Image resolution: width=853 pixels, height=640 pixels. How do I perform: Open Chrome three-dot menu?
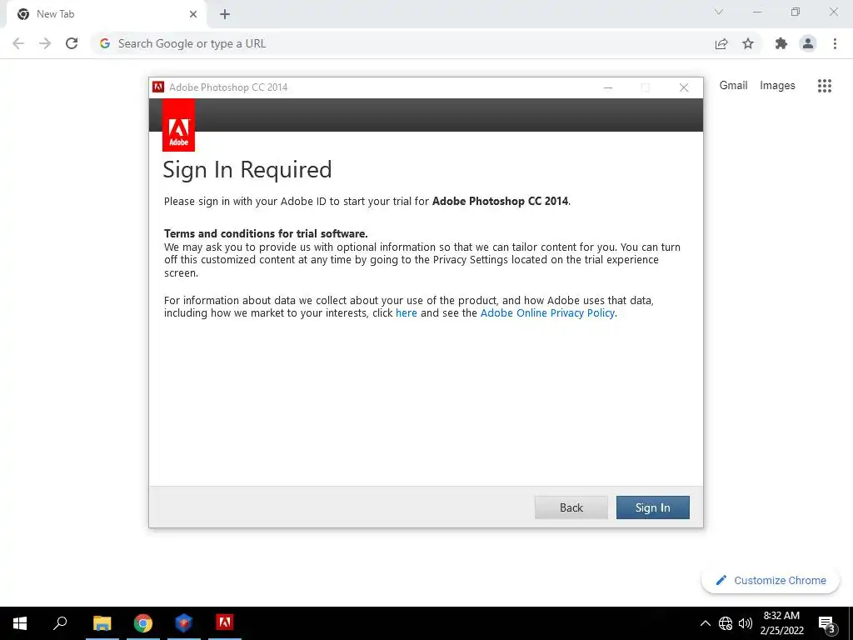(835, 43)
